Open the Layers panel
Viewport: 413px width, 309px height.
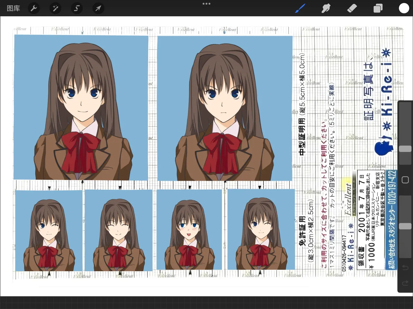tap(378, 8)
